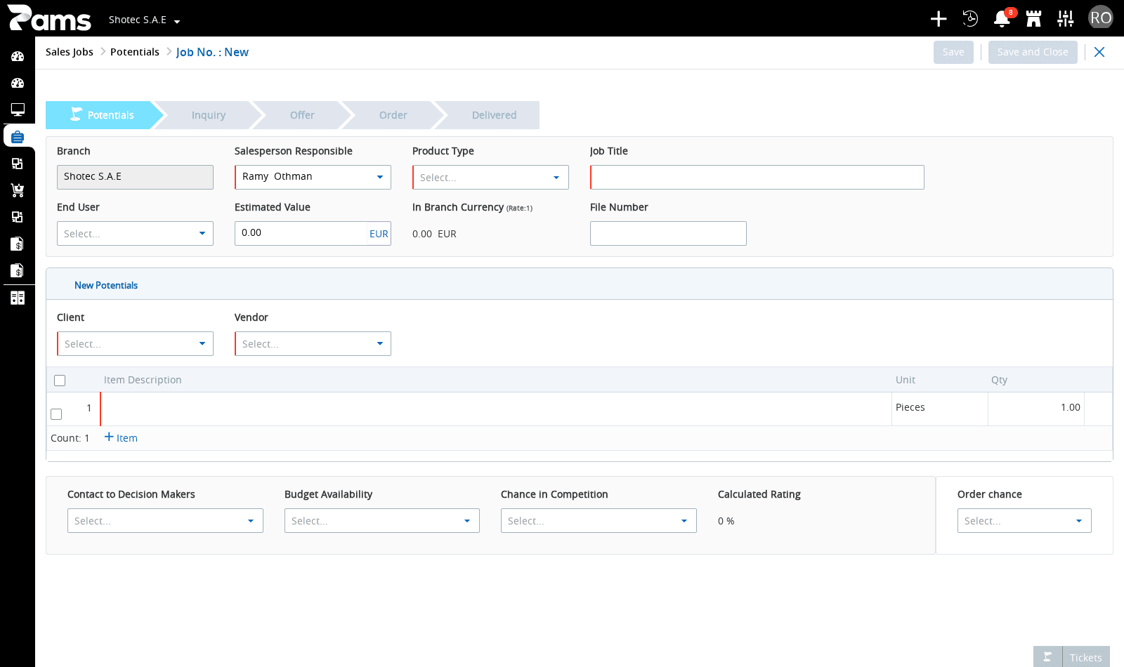Close the job form with the X
This screenshot has height=667, width=1124.
tap(1099, 52)
